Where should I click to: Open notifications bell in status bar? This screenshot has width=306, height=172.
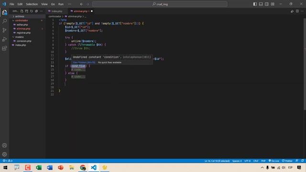tap(302, 161)
